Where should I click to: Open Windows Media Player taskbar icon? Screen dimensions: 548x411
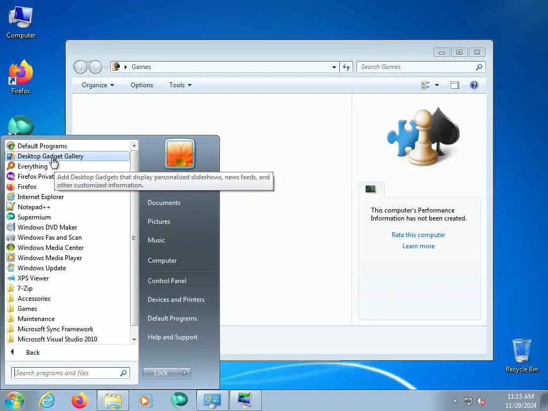pyautogui.click(x=144, y=400)
